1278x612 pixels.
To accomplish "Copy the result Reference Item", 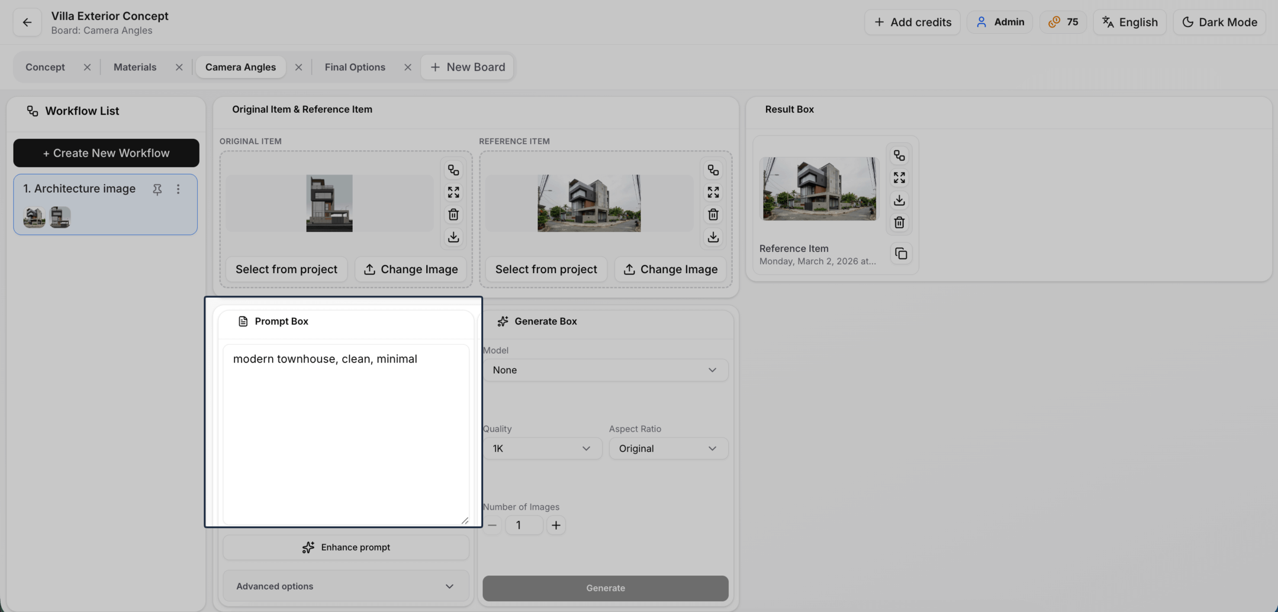I will (901, 254).
